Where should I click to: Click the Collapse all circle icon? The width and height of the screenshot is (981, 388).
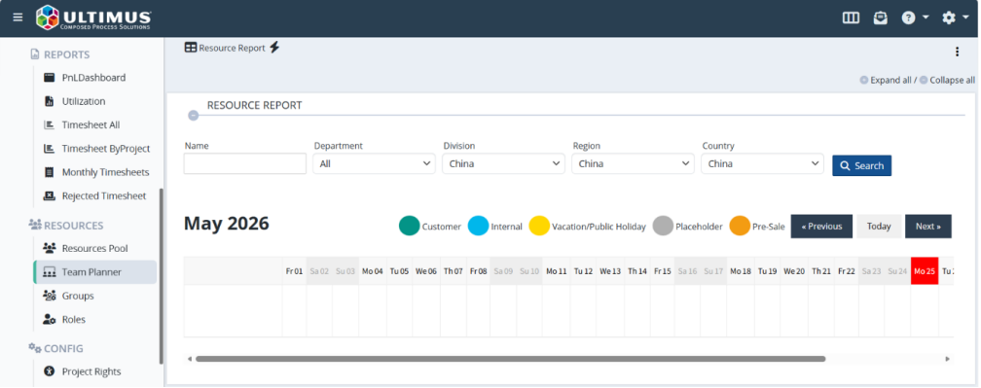point(924,80)
